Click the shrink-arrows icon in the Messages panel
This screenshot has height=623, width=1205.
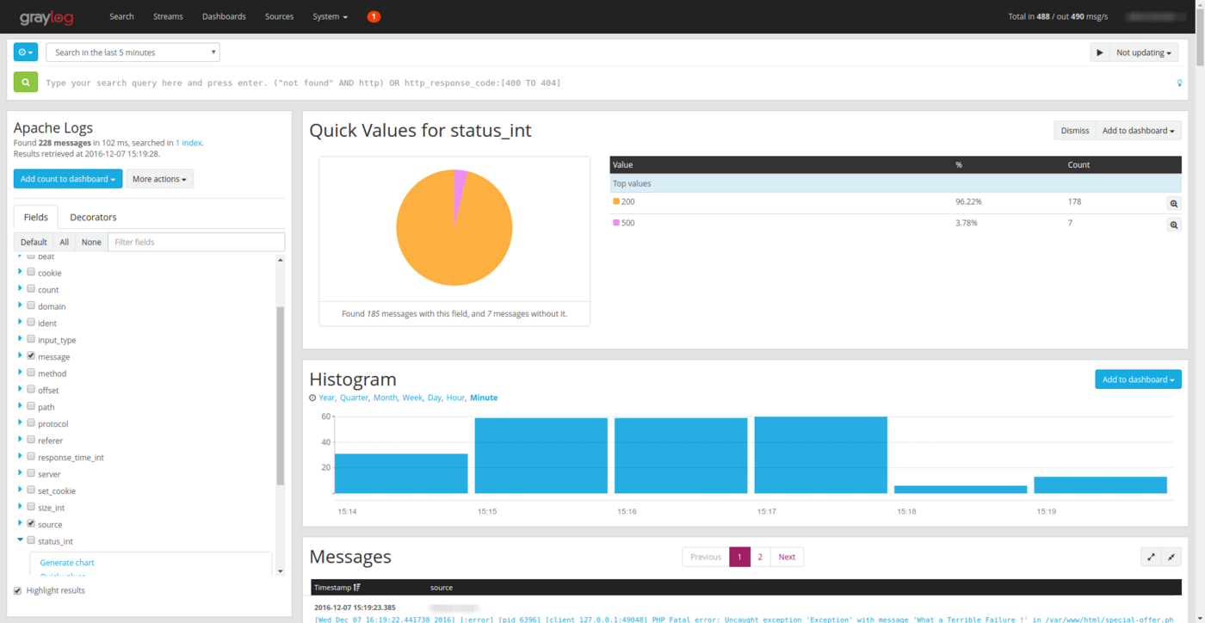(1171, 558)
